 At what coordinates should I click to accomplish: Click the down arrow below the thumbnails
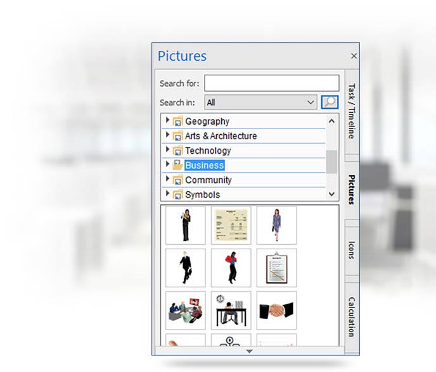click(x=250, y=351)
